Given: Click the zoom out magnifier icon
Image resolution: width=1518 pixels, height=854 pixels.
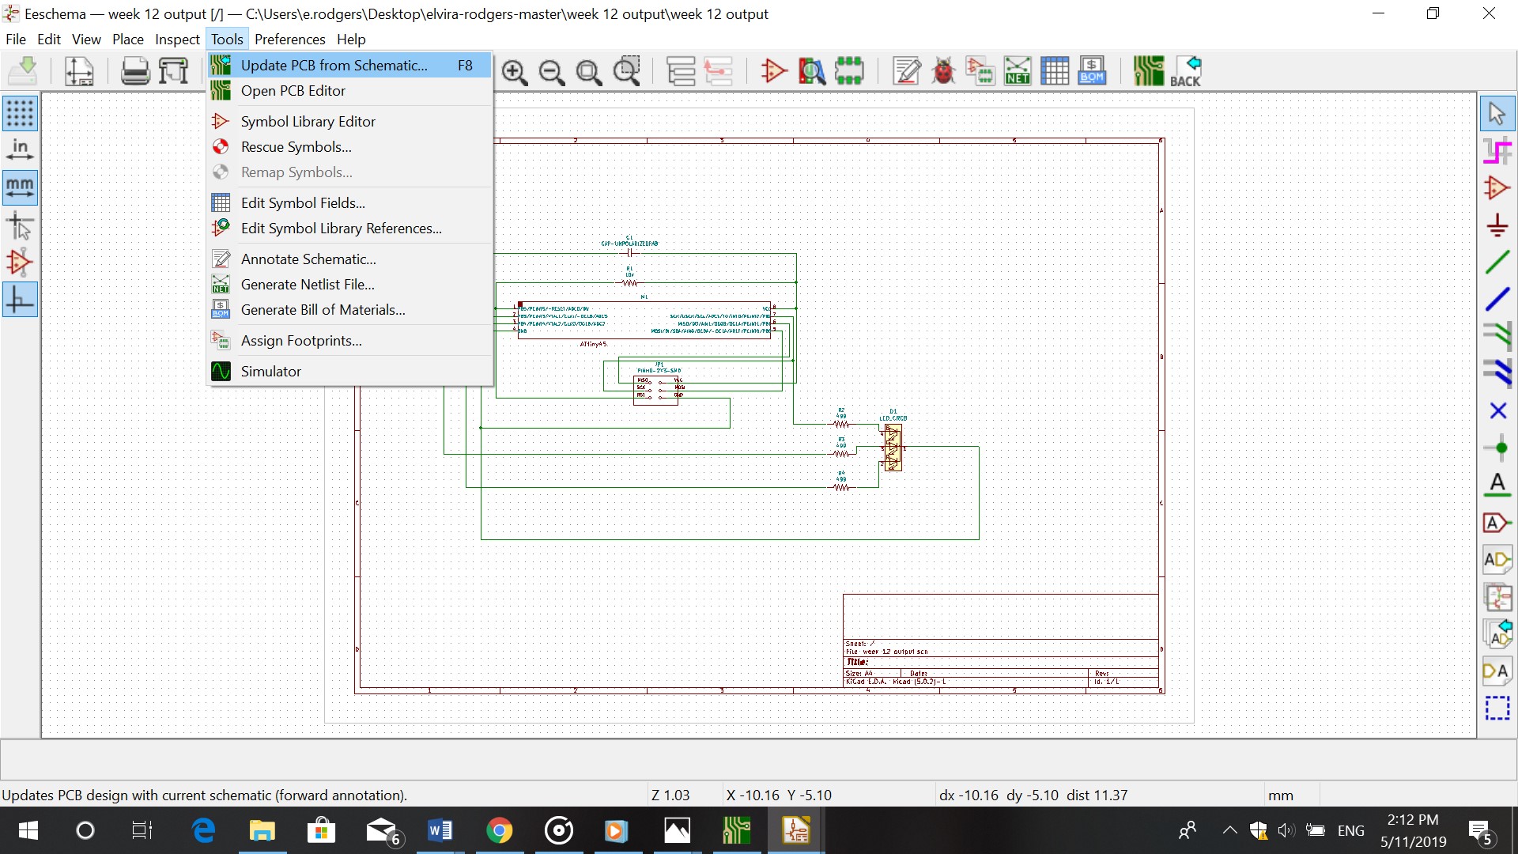Looking at the screenshot, I should click(x=551, y=72).
